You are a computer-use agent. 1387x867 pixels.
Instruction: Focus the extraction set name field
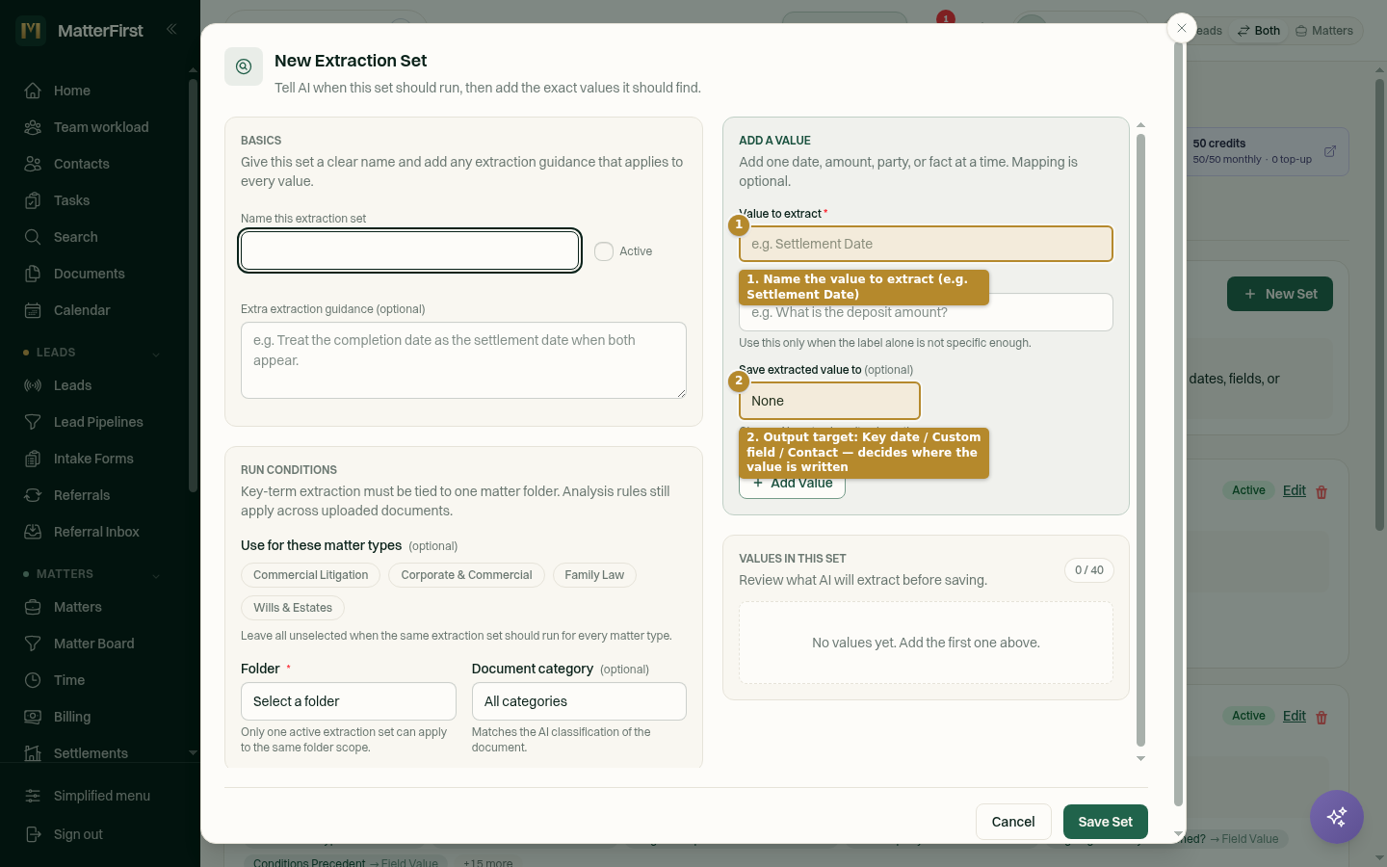point(409,250)
